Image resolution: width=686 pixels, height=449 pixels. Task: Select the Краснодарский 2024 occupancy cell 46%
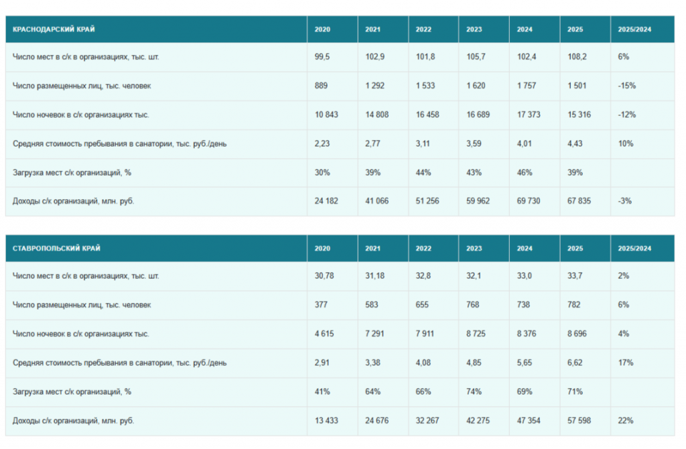click(525, 172)
